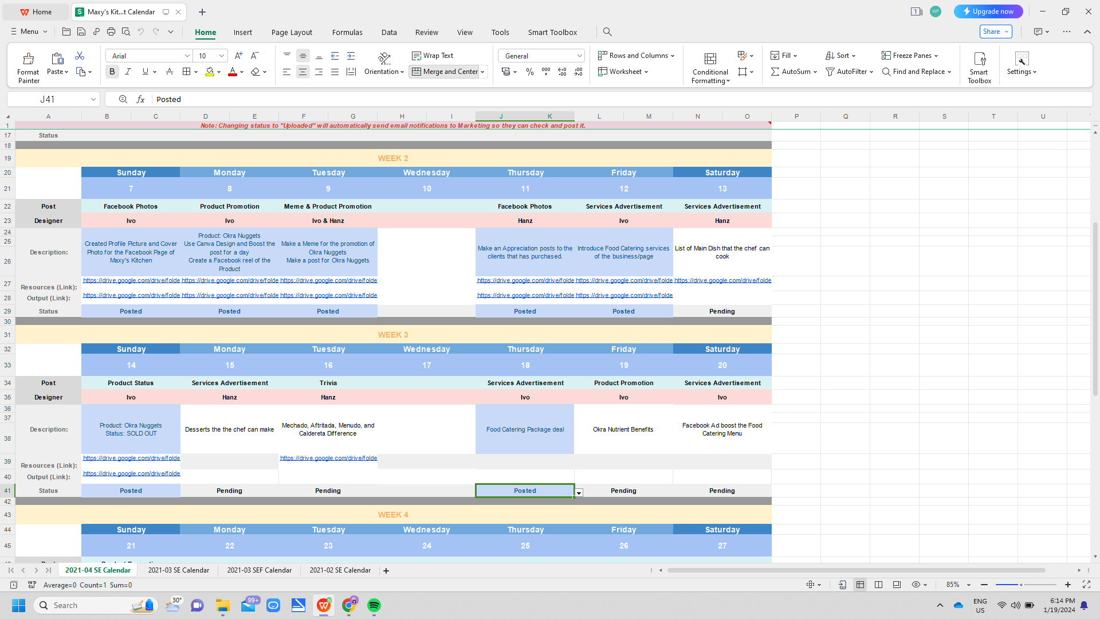Open the font color swatch

point(233,72)
